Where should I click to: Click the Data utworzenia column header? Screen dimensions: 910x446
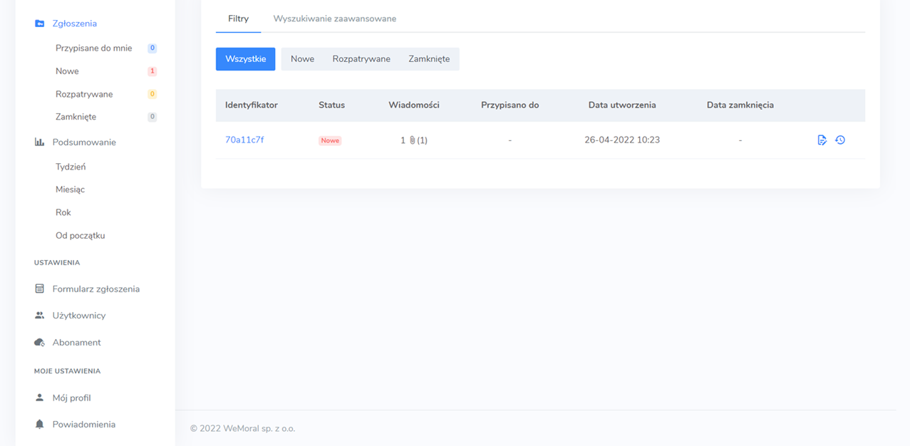point(622,105)
